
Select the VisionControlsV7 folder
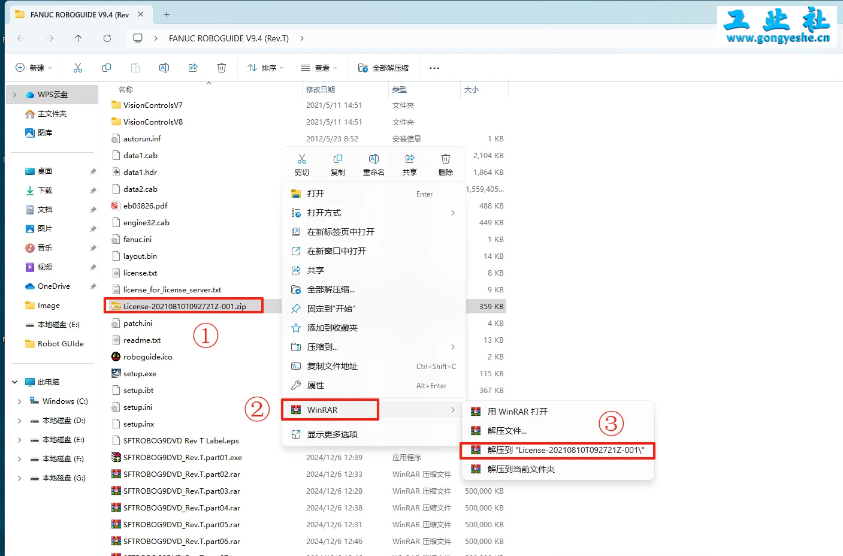[x=153, y=105]
